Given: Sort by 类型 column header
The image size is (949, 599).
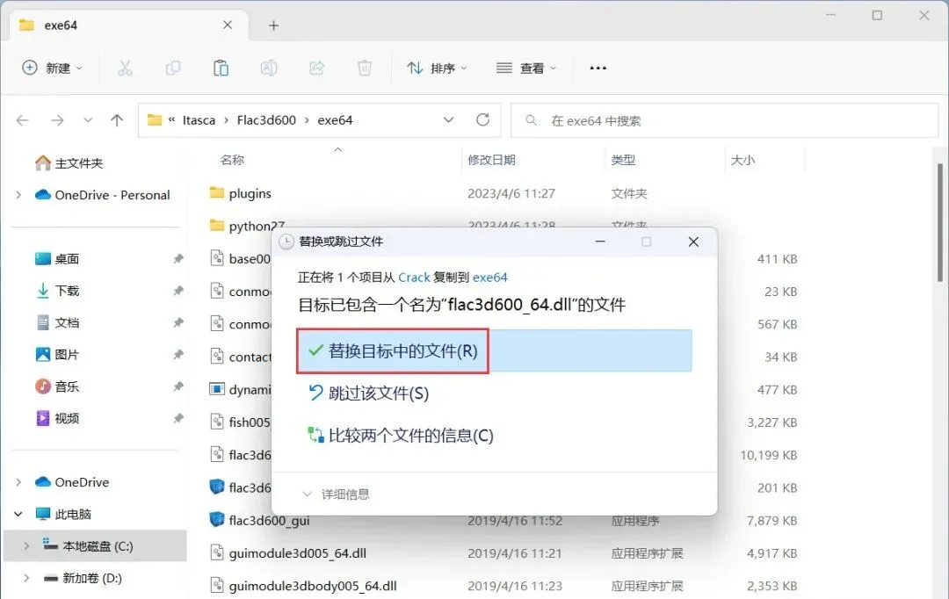Looking at the screenshot, I should pyautogui.click(x=623, y=161).
